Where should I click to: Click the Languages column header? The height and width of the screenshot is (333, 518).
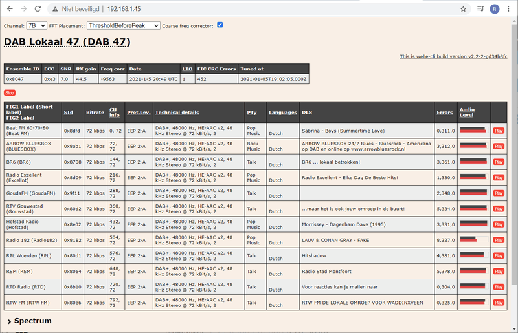coord(283,113)
